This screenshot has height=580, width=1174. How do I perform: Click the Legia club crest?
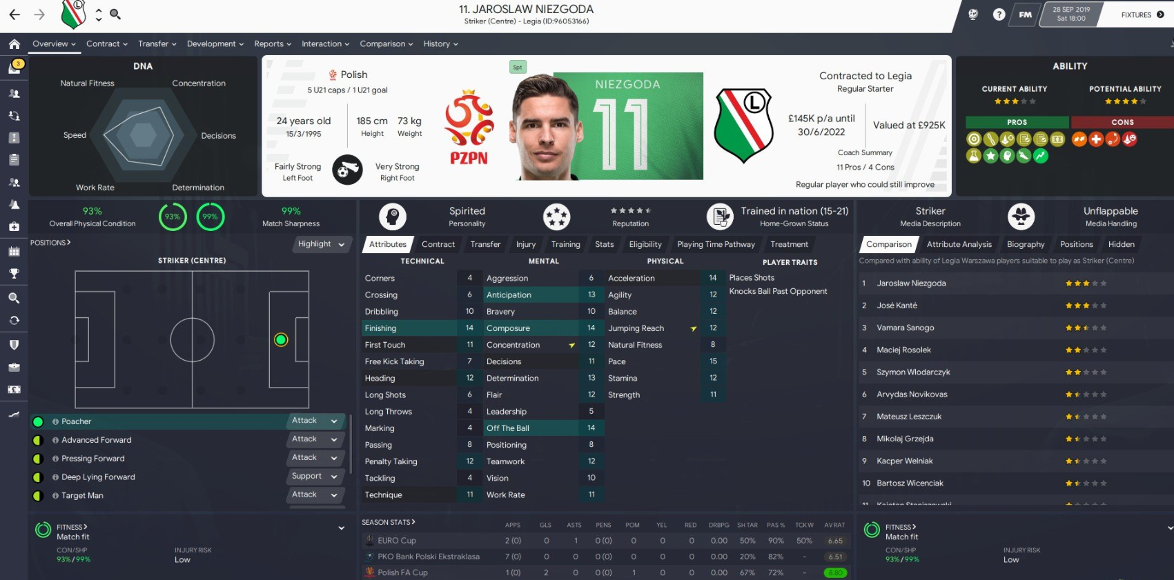[x=743, y=126]
